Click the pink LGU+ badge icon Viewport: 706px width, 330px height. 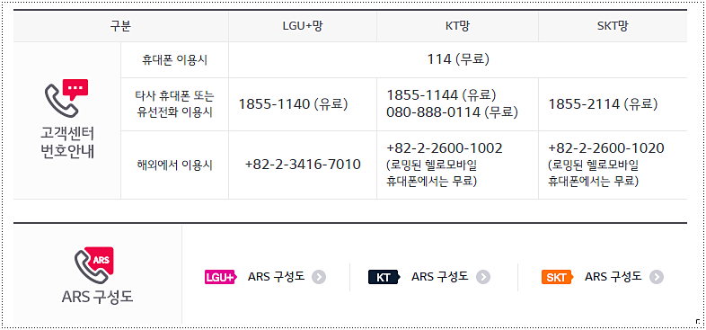[x=220, y=277]
